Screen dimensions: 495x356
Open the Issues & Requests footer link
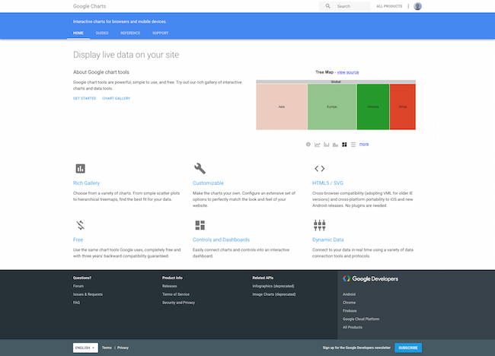point(88,294)
